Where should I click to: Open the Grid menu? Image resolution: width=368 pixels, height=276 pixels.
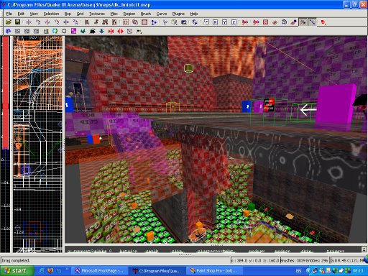[x=80, y=14]
